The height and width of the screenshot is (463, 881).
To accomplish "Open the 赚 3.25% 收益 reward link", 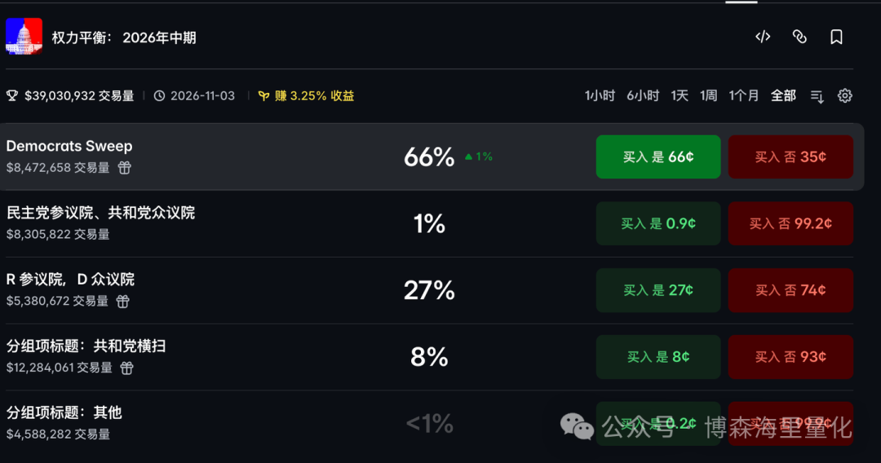I will (x=306, y=96).
